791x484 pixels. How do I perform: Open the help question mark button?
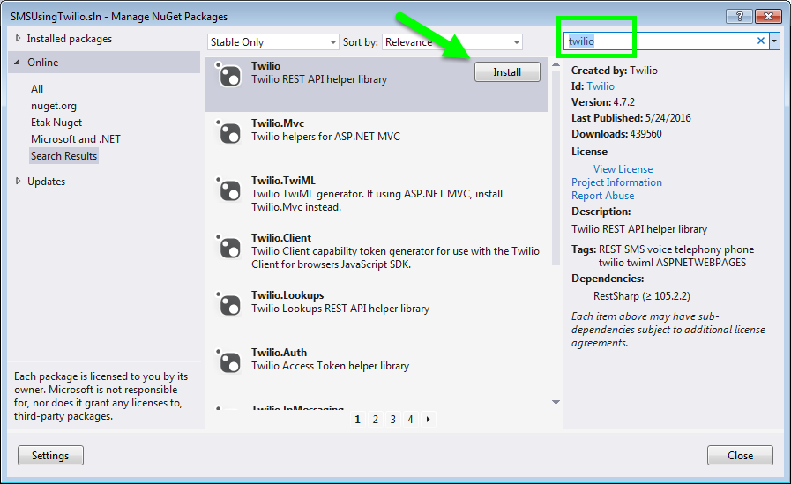pyautogui.click(x=740, y=16)
